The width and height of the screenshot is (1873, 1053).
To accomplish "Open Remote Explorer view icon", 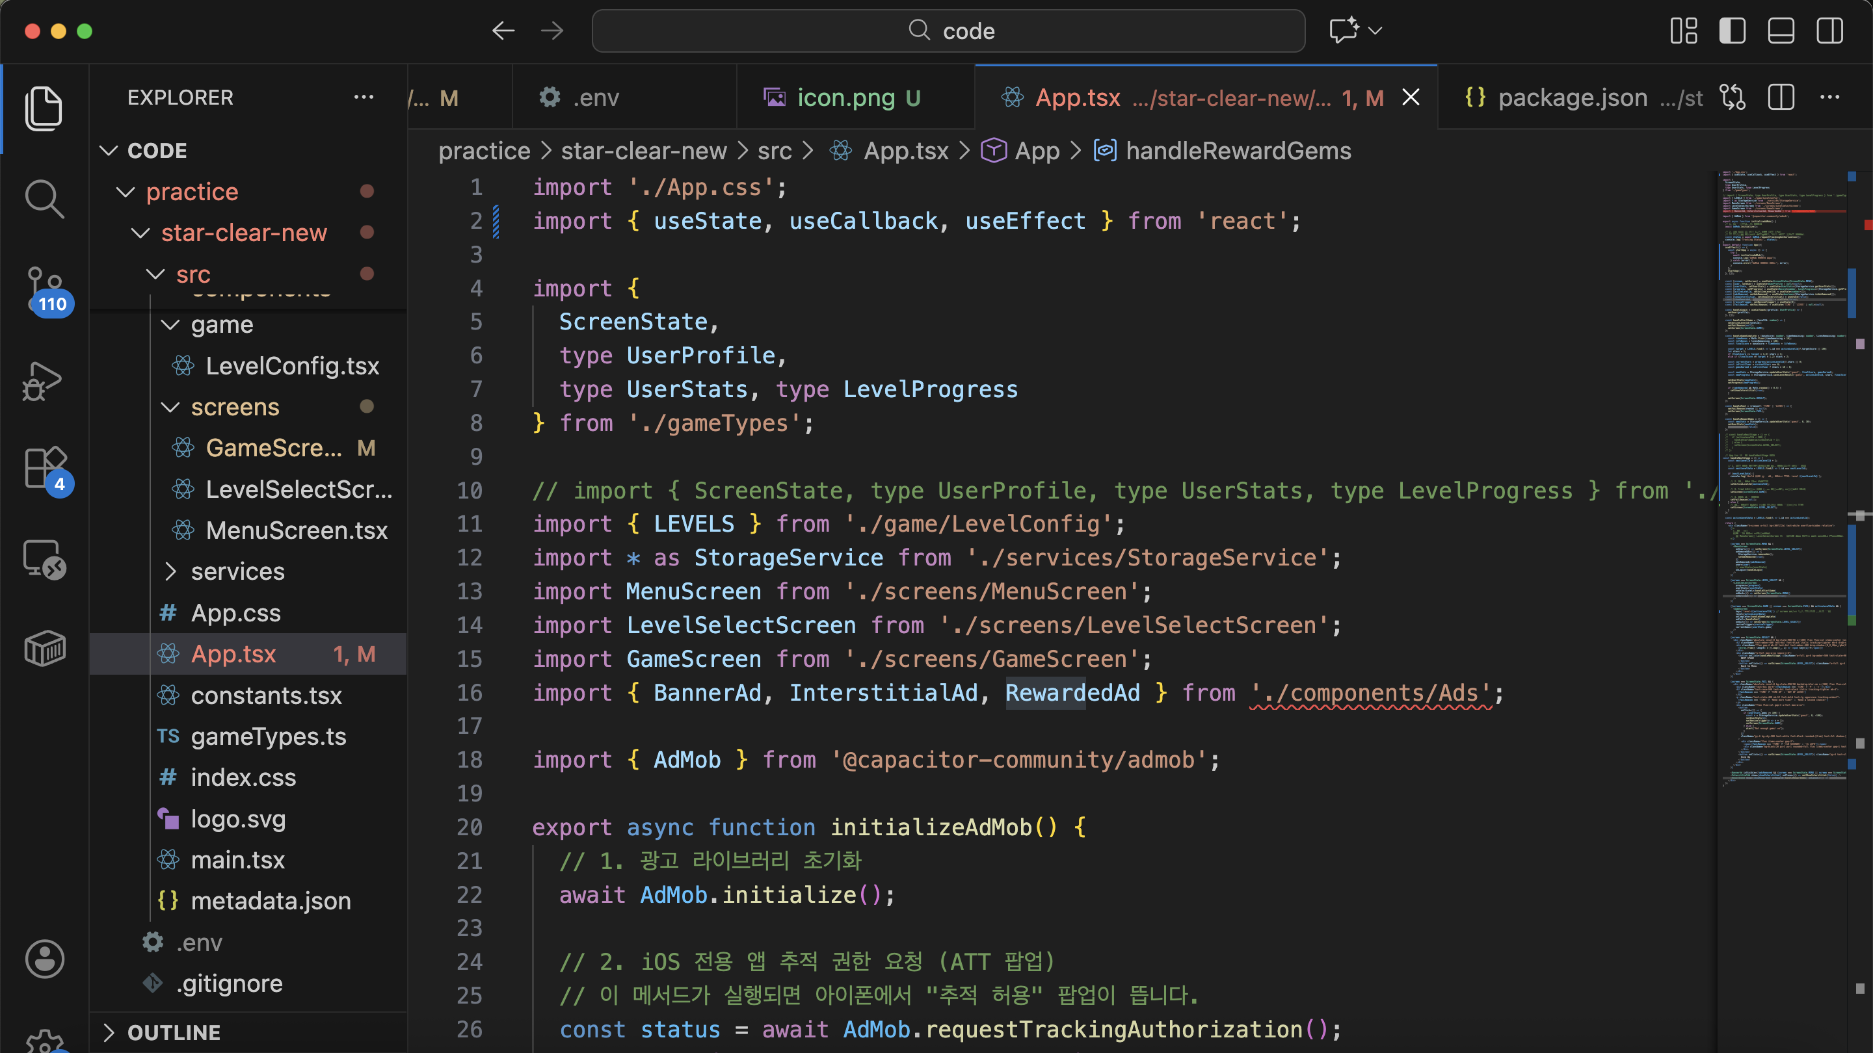I will 44,559.
